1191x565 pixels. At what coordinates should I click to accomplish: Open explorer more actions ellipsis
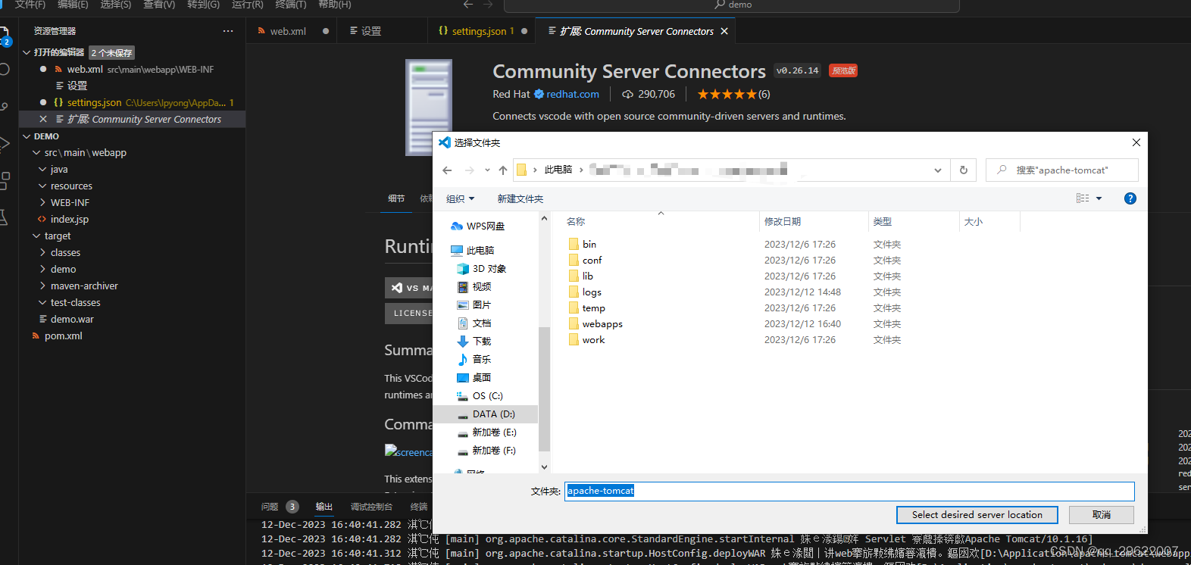click(x=228, y=31)
